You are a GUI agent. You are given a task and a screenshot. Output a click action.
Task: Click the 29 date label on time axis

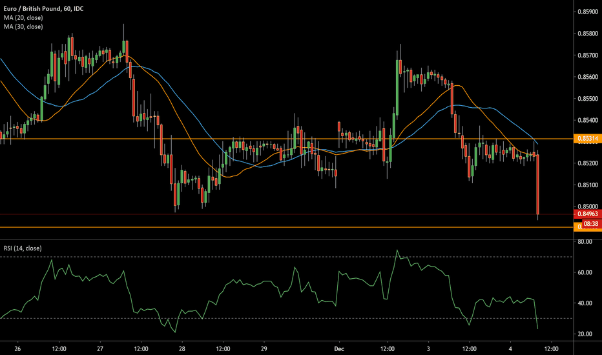tap(264, 348)
